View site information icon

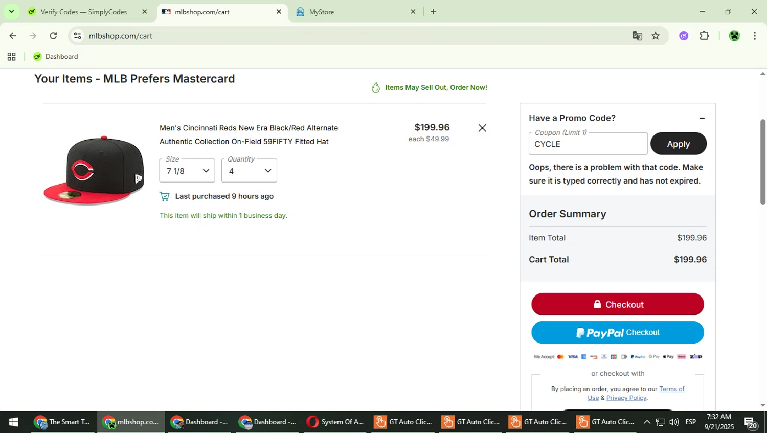77,36
